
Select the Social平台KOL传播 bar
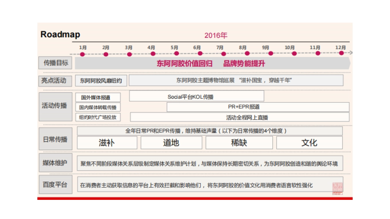tap(196, 96)
